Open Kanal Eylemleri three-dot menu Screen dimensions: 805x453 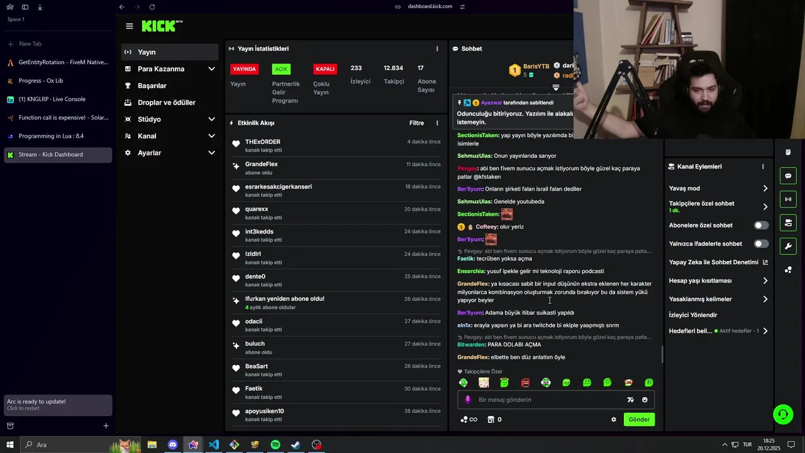(x=763, y=167)
